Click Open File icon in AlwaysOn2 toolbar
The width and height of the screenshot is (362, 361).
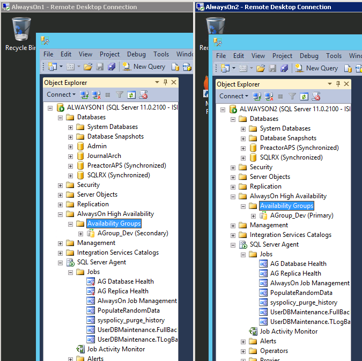261,69
